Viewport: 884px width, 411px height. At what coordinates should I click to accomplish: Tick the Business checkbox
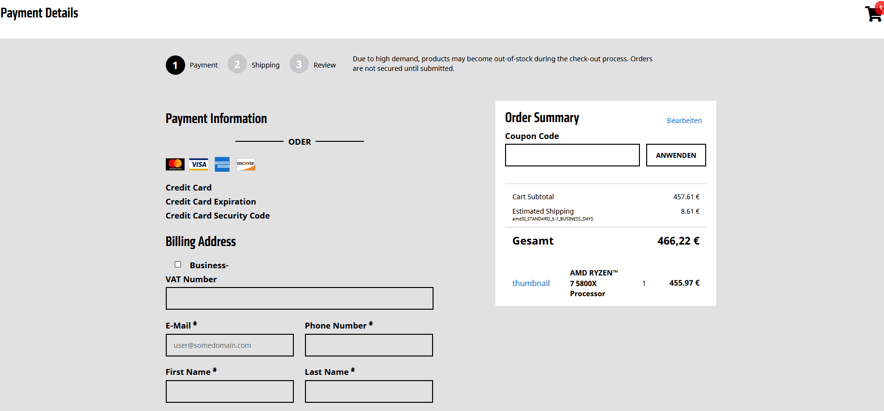tap(178, 264)
